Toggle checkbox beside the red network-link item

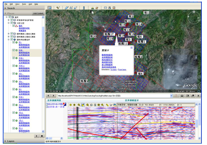point(14,26)
